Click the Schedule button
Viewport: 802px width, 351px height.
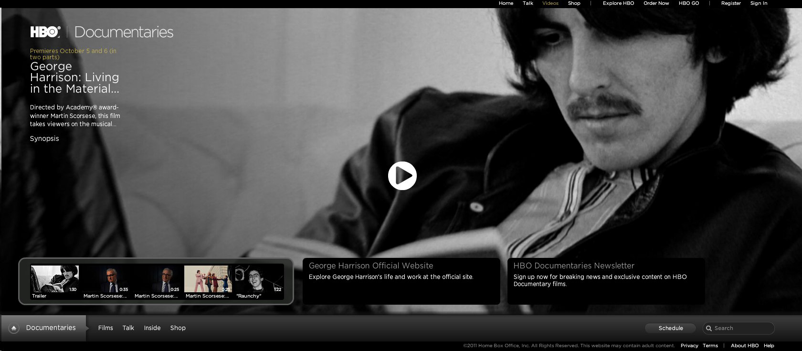click(x=671, y=328)
